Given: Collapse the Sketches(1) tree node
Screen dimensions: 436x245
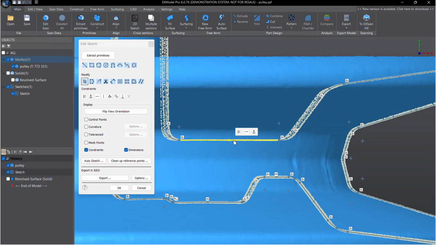Looking at the screenshot, I should coord(3,87).
